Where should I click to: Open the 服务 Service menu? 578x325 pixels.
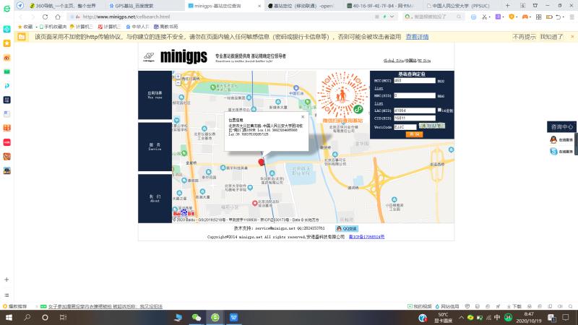(x=155, y=147)
